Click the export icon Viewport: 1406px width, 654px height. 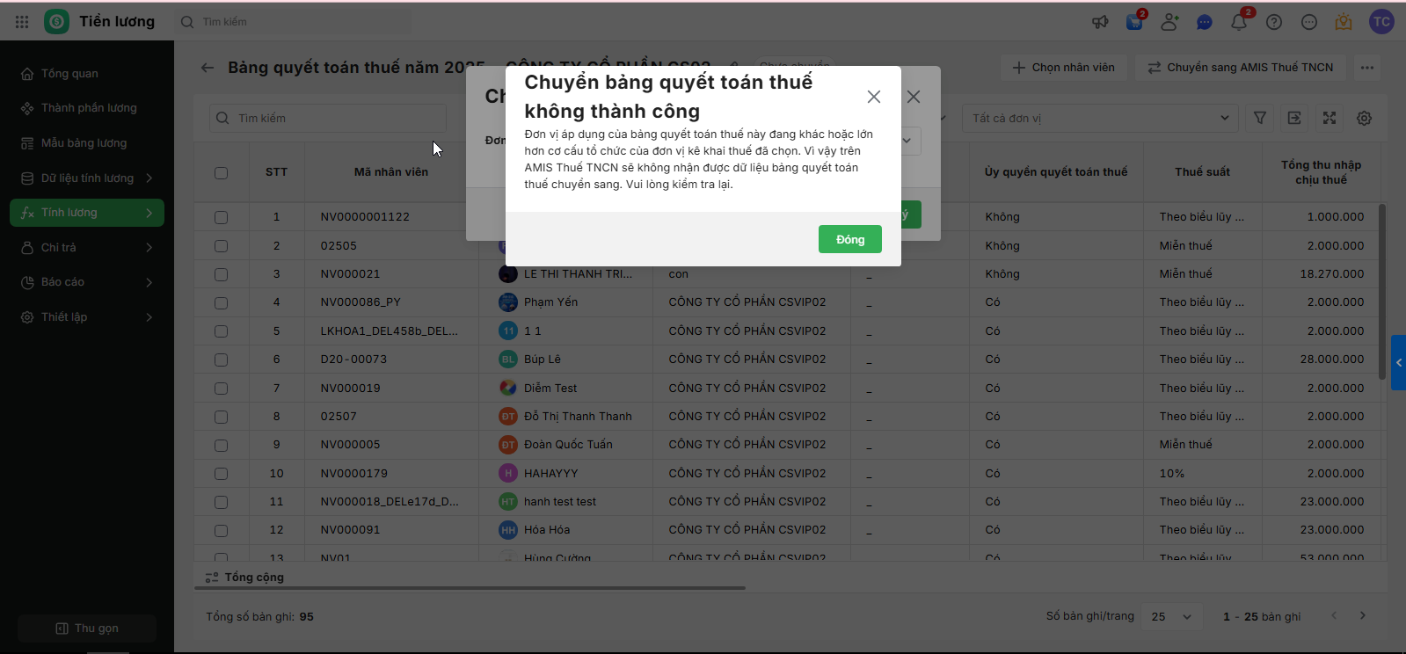click(x=1294, y=118)
